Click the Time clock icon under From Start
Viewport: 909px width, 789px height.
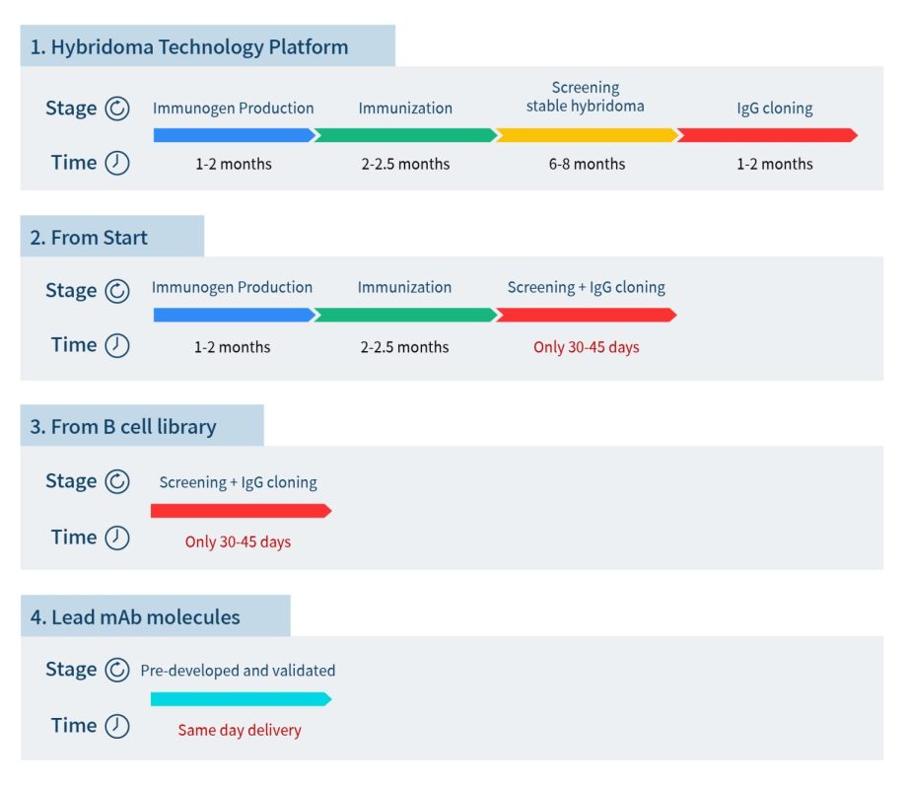coord(117,345)
